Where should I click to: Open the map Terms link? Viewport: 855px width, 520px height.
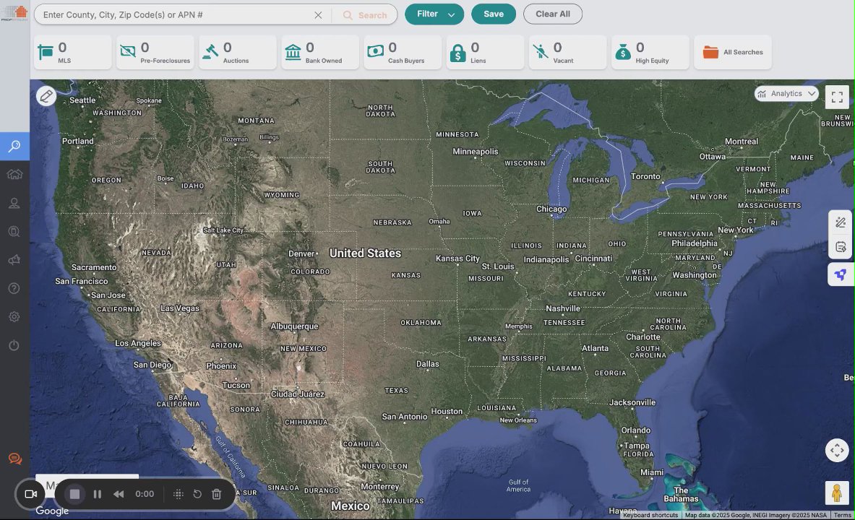point(843,515)
